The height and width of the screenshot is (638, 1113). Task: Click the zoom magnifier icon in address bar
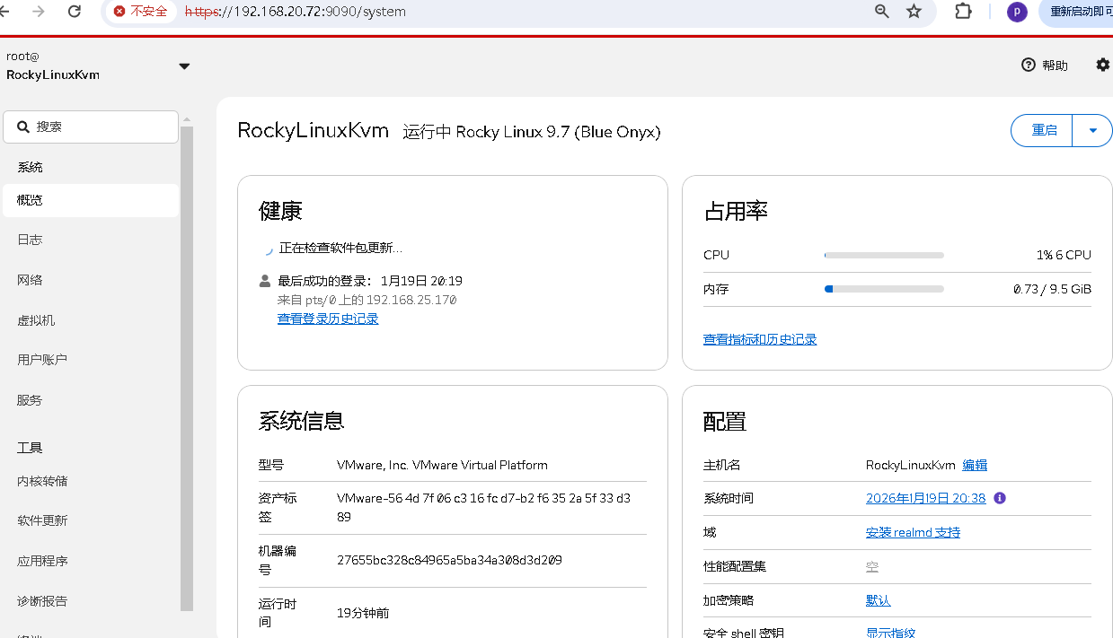(x=882, y=12)
